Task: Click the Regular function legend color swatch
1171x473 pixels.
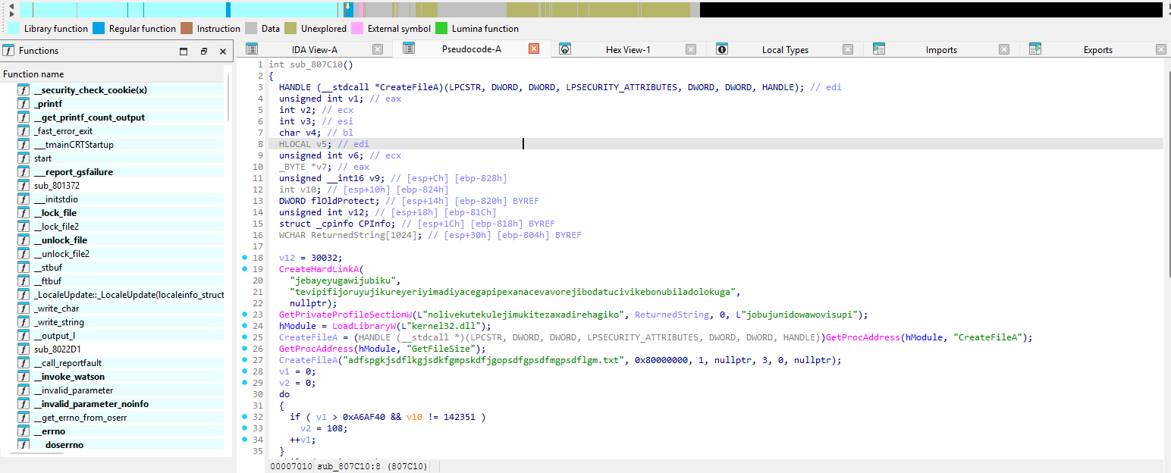Action: [x=99, y=29]
